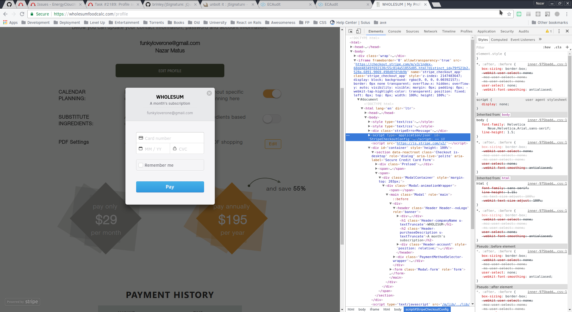The height and width of the screenshot is (312, 572).
Task: Open the Chrome three-dot menu
Action: [567, 14]
